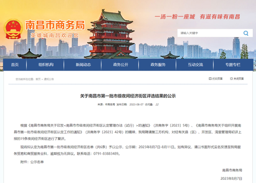Open the 政务服务 navigation menu
256x183 pixels.
pyautogui.click(x=158, y=65)
